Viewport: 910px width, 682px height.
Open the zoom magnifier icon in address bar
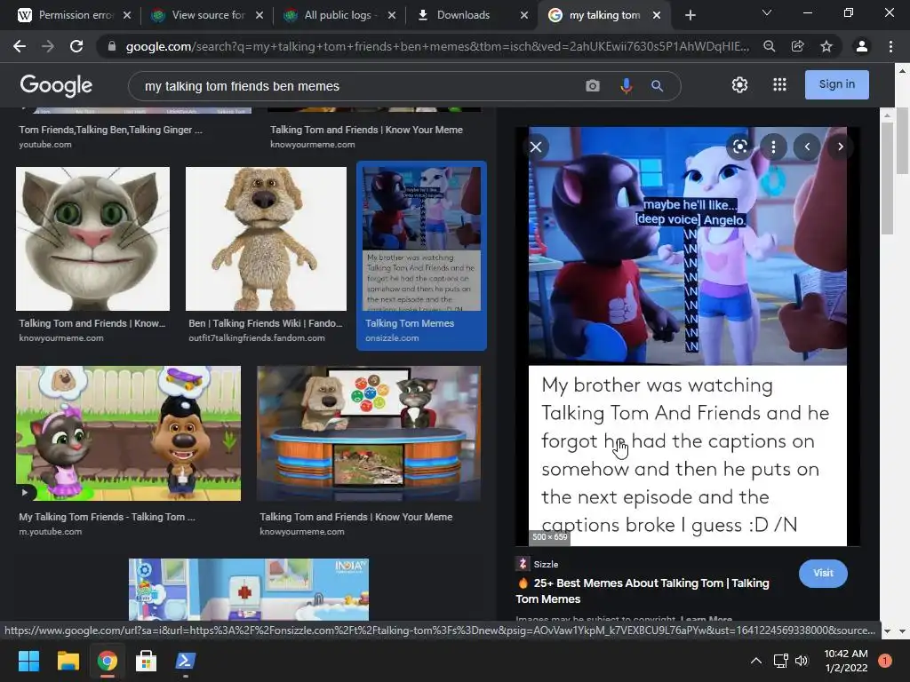pyautogui.click(x=769, y=46)
